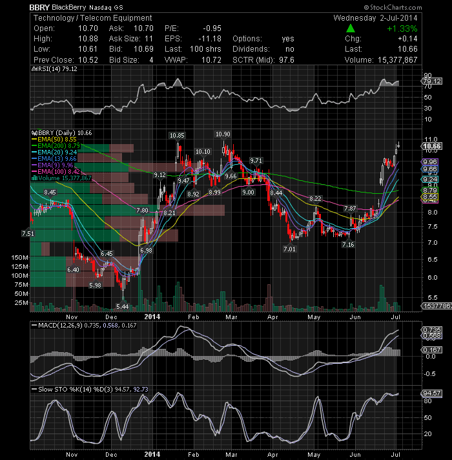Click the 10.66 last price axis tag

pos(431,146)
